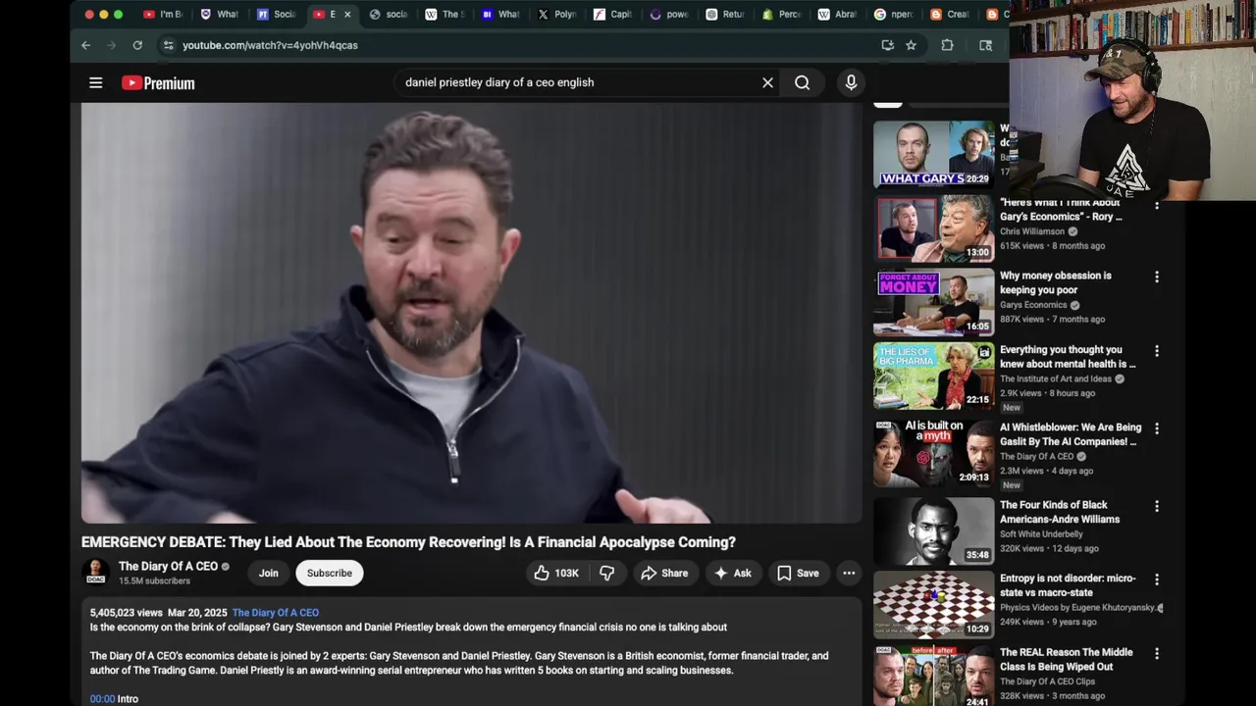This screenshot has width=1256, height=706.
Task: Click the browser address bar URL
Action: pos(270,45)
